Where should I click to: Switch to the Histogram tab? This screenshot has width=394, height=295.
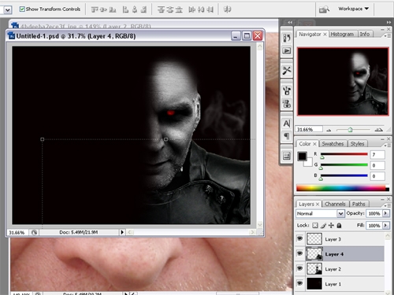pos(342,34)
